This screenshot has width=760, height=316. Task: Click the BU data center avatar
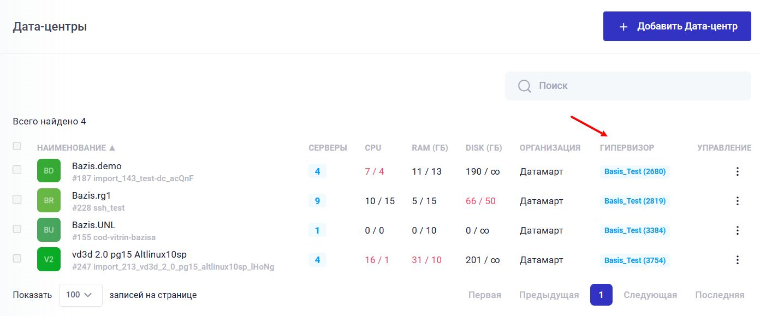(49, 230)
